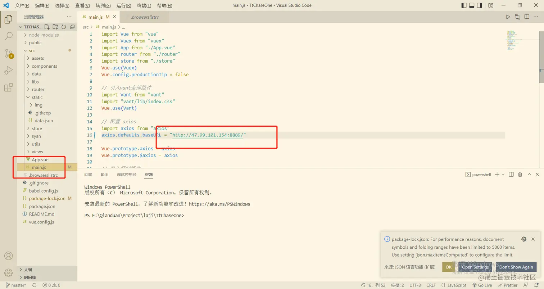Image resolution: width=544 pixels, height=289 pixels.
Task: Open editor more actions ellipsis
Action: 536,17
